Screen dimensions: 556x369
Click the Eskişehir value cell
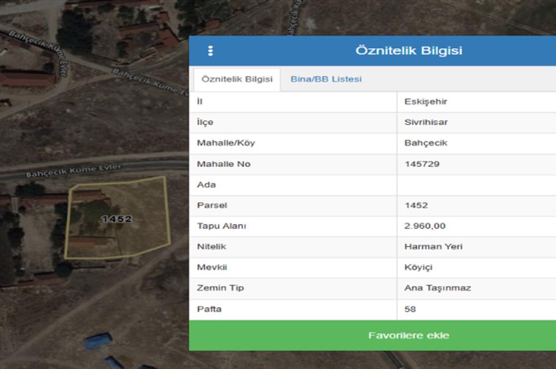coord(426,102)
